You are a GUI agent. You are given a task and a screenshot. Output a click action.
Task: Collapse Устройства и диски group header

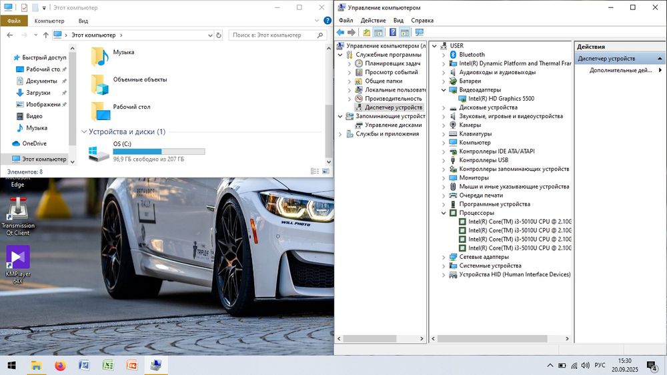pyautogui.click(x=84, y=131)
